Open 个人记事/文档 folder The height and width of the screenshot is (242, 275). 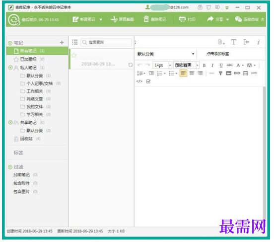pyautogui.click(x=40, y=83)
